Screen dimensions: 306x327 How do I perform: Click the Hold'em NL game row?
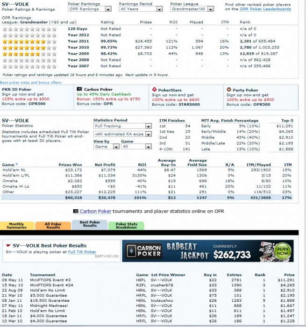(x=147, y=170)
